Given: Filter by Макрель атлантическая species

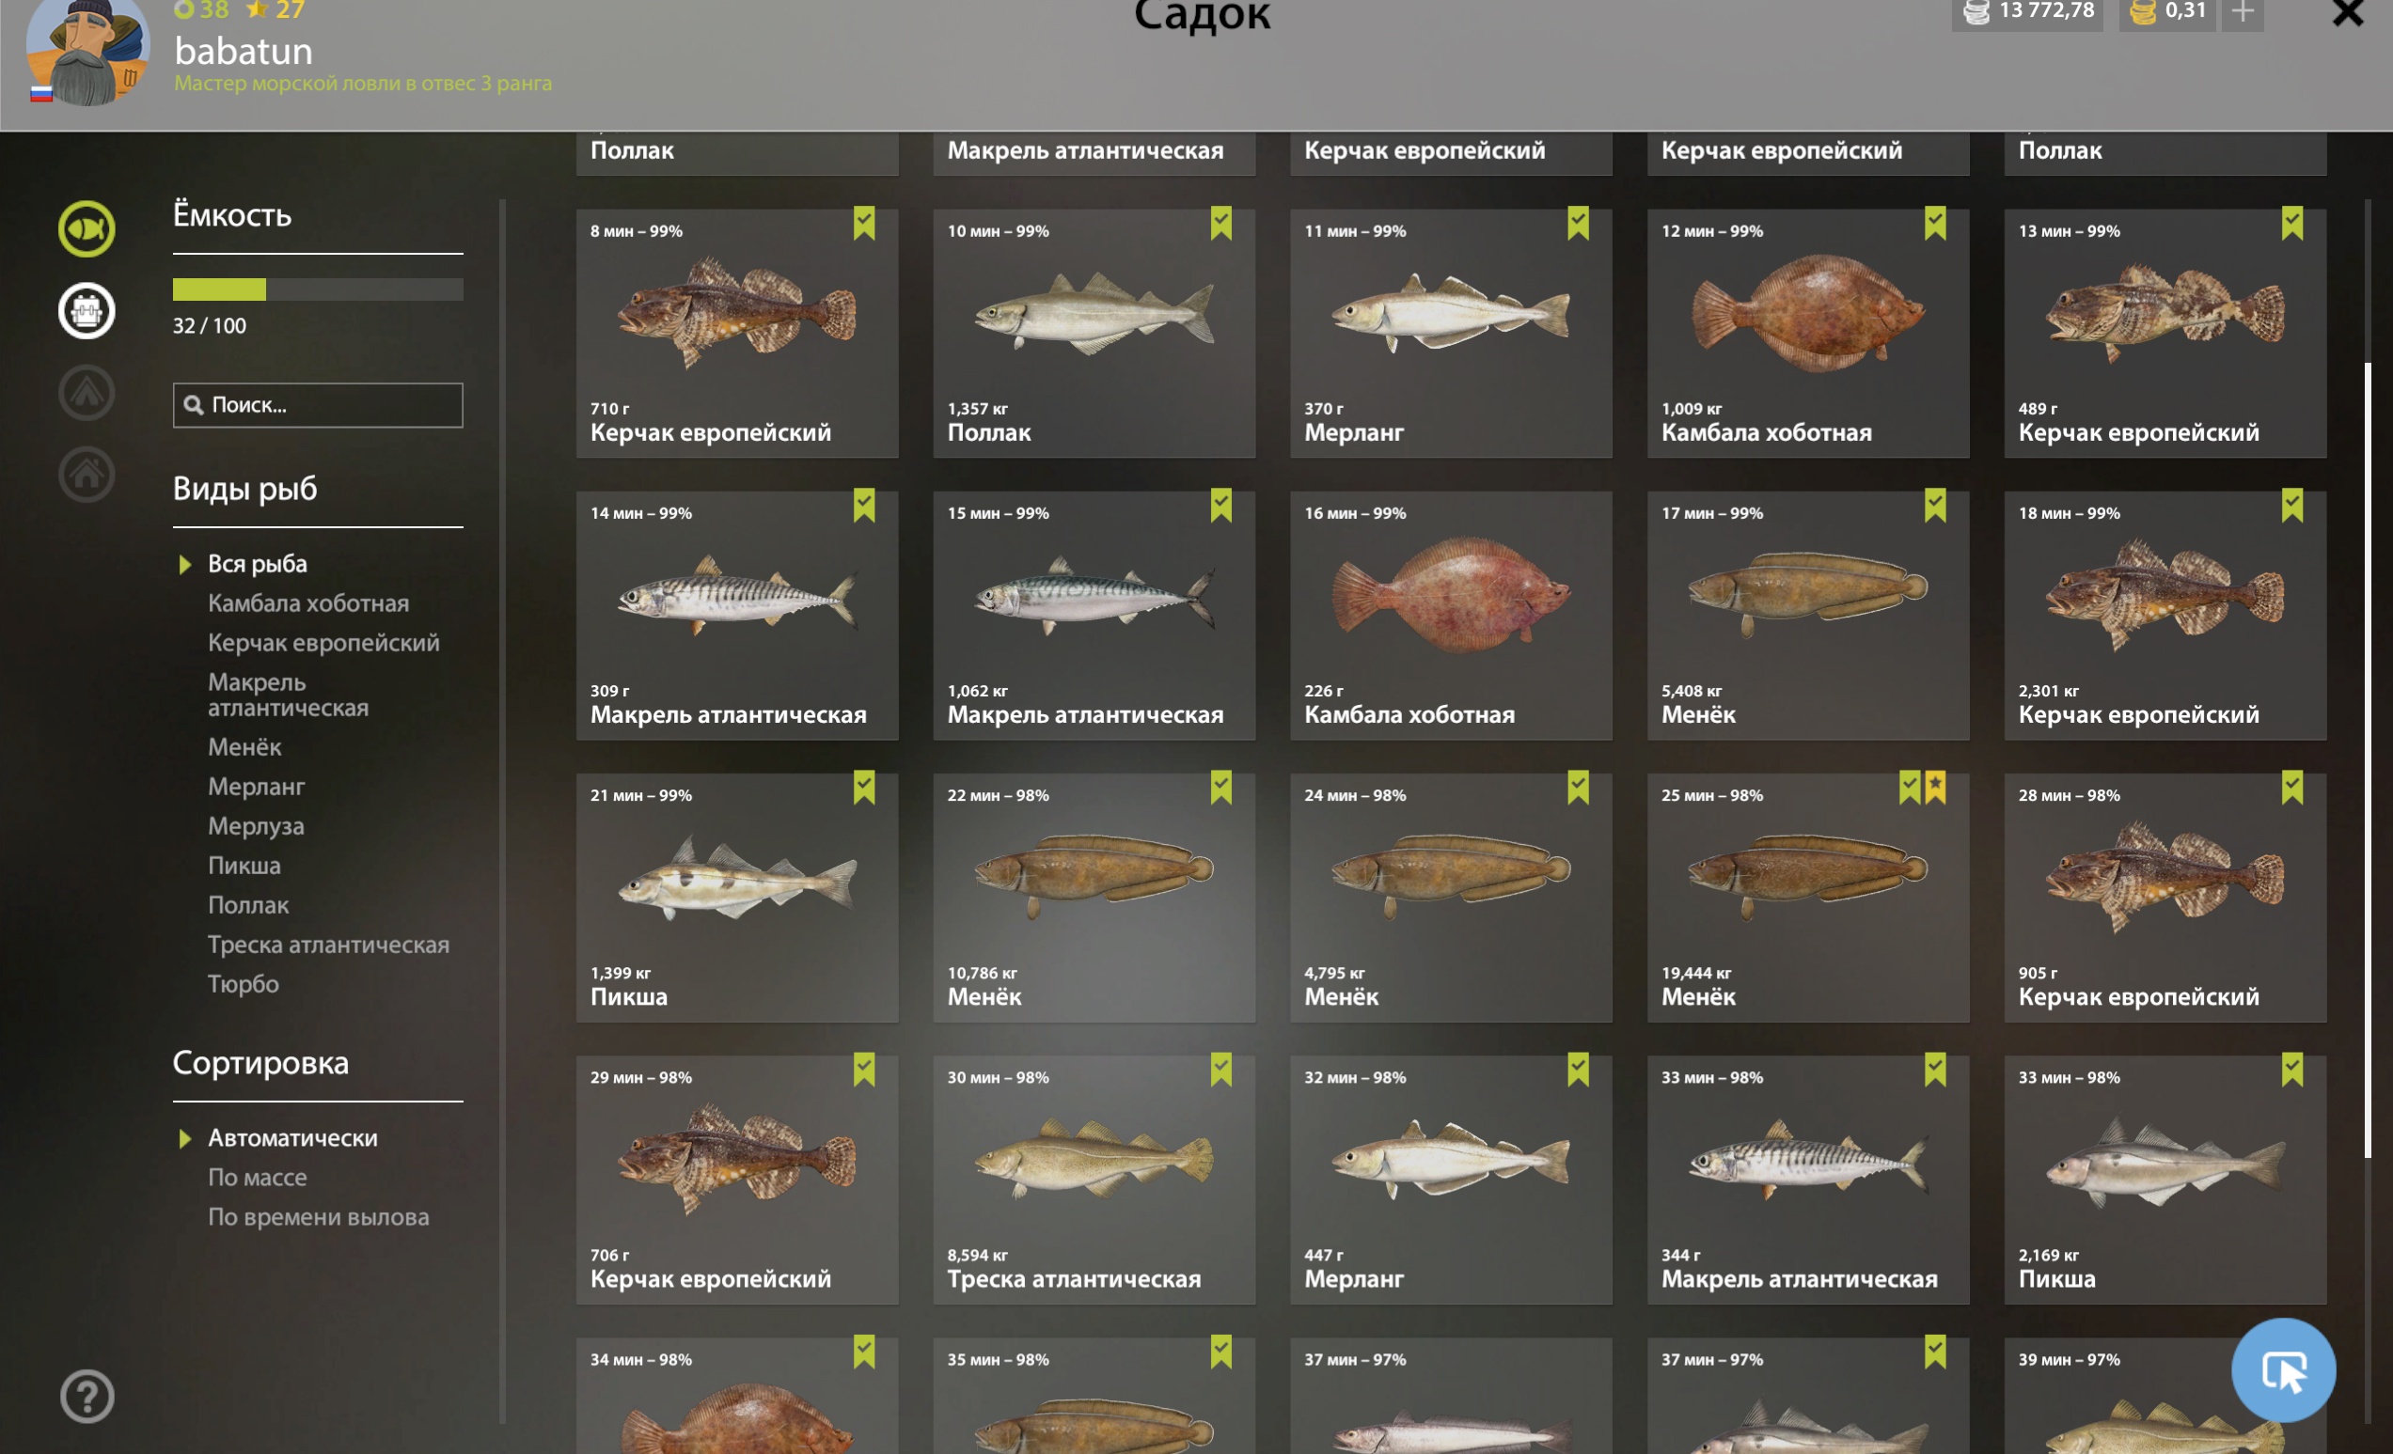Looking at the screenshot, I should [x=289, y=695].
